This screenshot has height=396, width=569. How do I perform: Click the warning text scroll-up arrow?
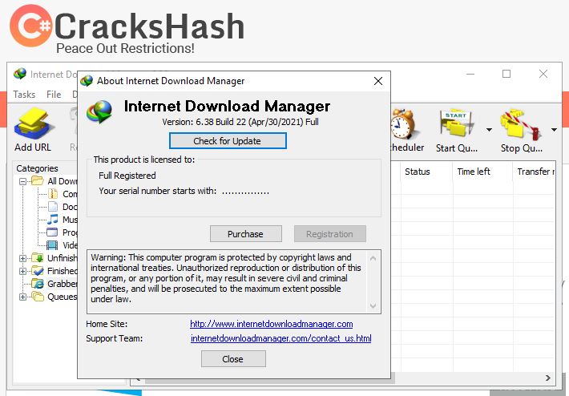[373, 258]
